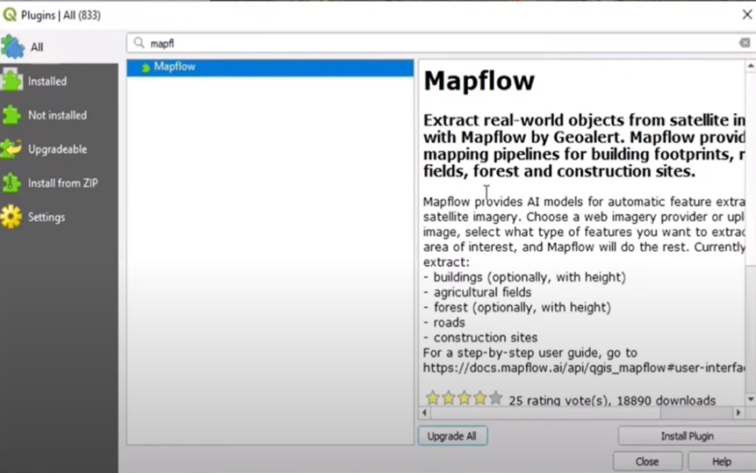Screen dimensions: 756x473
Task: Click the QGIS logo in title bar
Action: (10, 15)
